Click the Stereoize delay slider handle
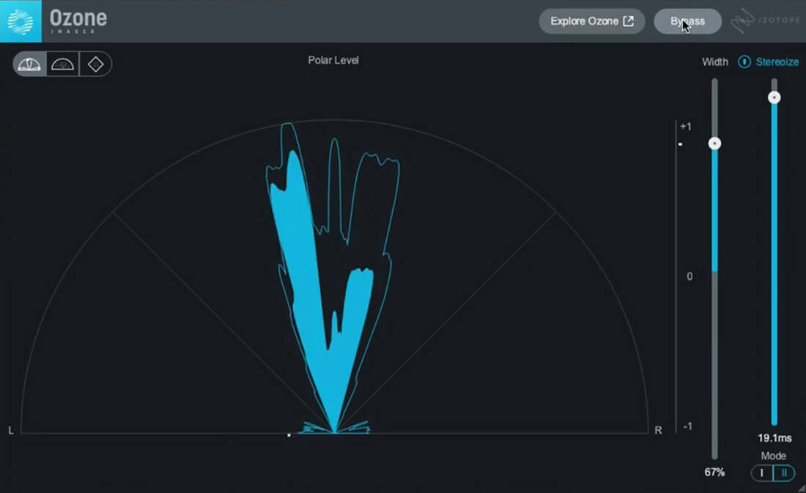This screenshot has width=806, height=493. click(x=774, y=97)
